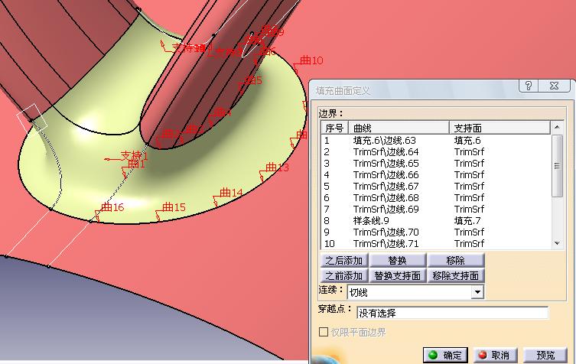Click the 填充.6 support cell
576x364 pixels.
pos(467,140)
